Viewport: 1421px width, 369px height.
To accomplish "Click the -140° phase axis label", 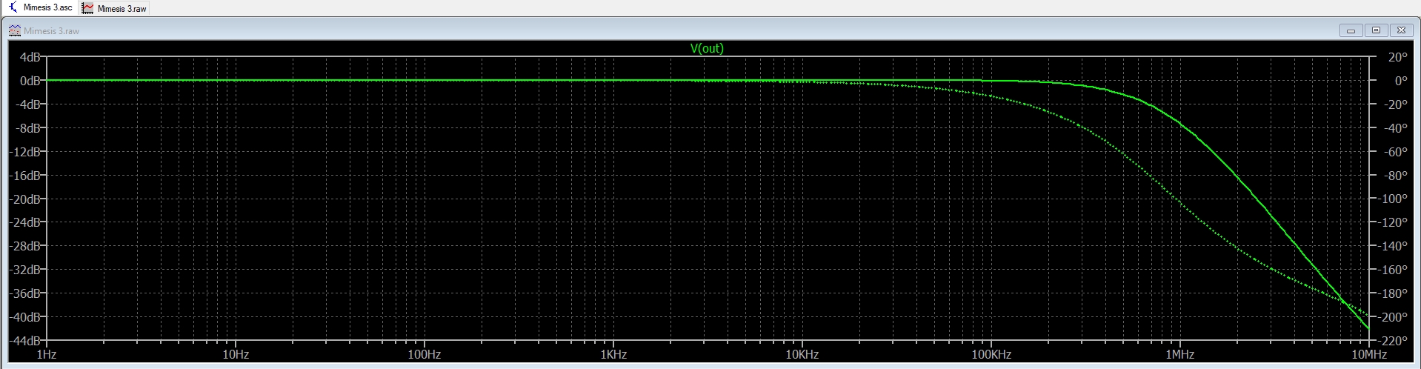I will click(1392, 246).
